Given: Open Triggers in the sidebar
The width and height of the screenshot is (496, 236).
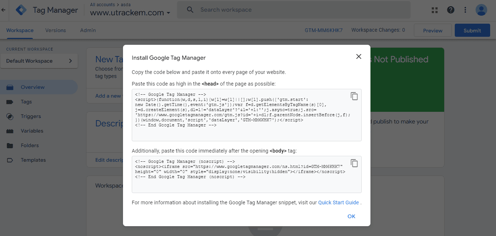Looking at the screenshot, I should (31, 117).
